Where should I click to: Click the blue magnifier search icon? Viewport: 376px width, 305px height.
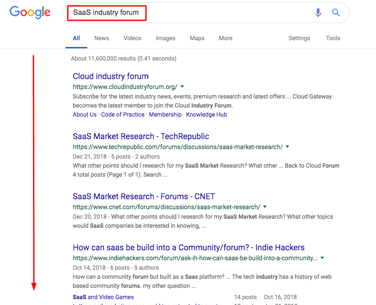[336, 13]
